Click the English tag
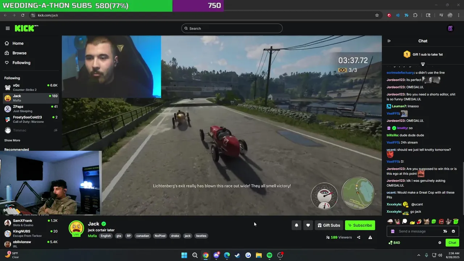Image resolution: width=464 pixels, height=261 pixels. point(106,236)
